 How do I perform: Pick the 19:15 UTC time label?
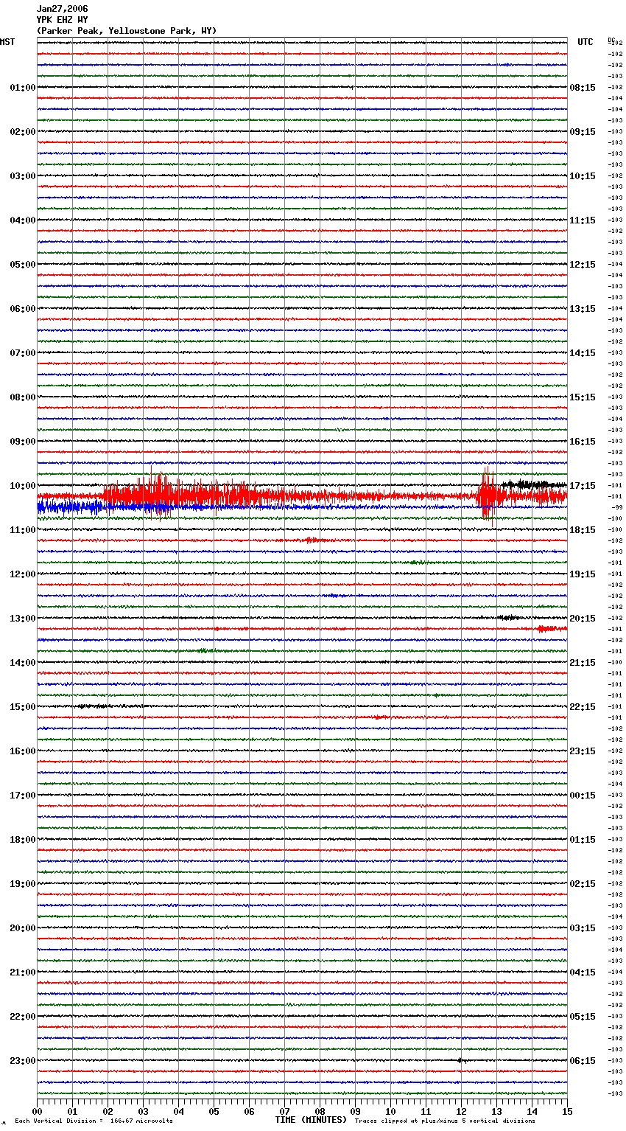point(583,574)
